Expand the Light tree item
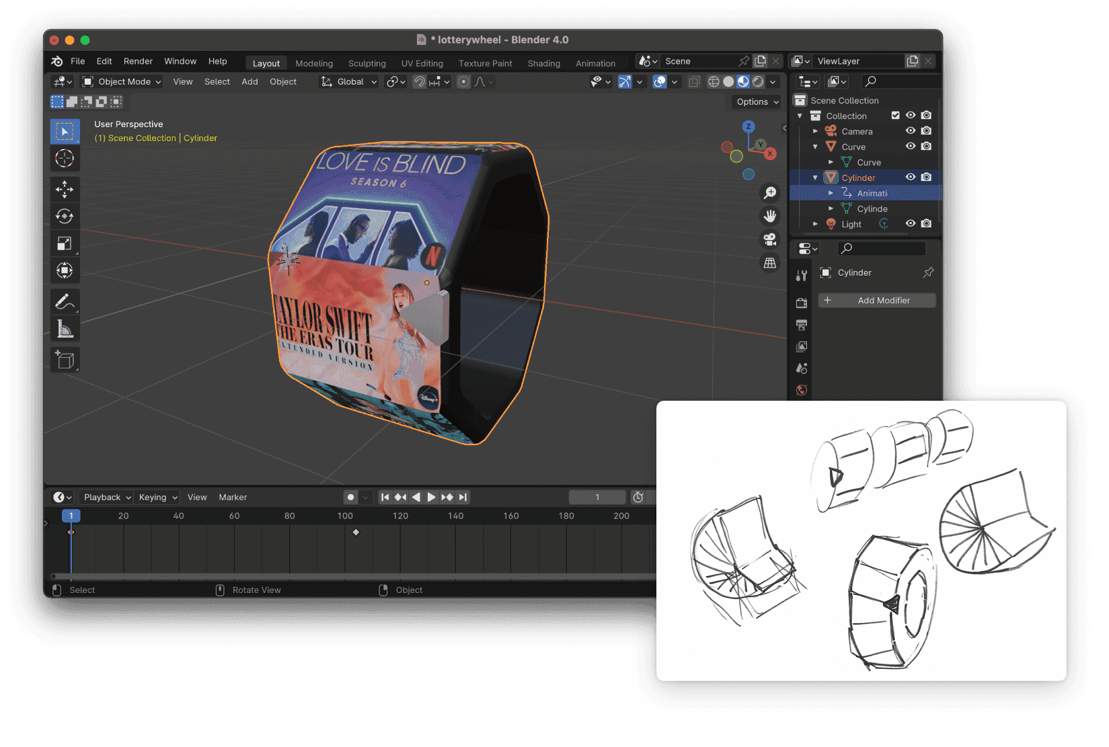This screenshot has height=747, width=1109. tap(815, 224)
